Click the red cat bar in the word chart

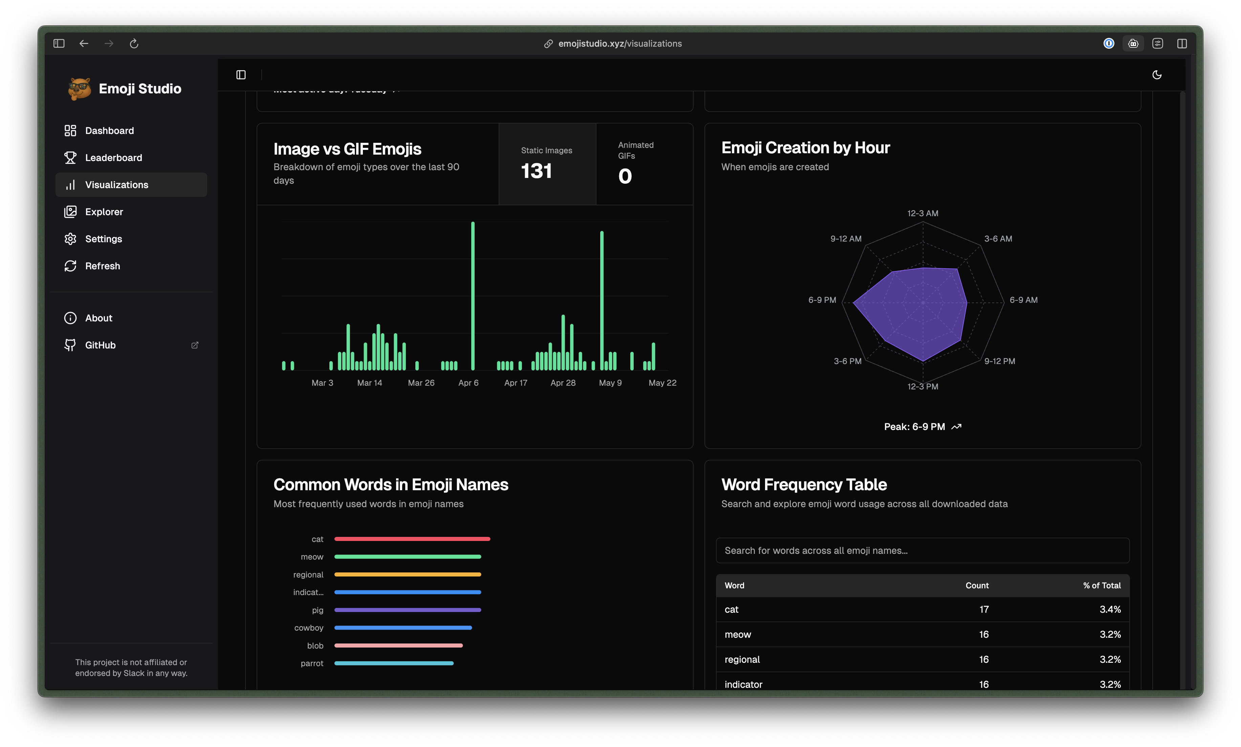click(x=412, y=539)
